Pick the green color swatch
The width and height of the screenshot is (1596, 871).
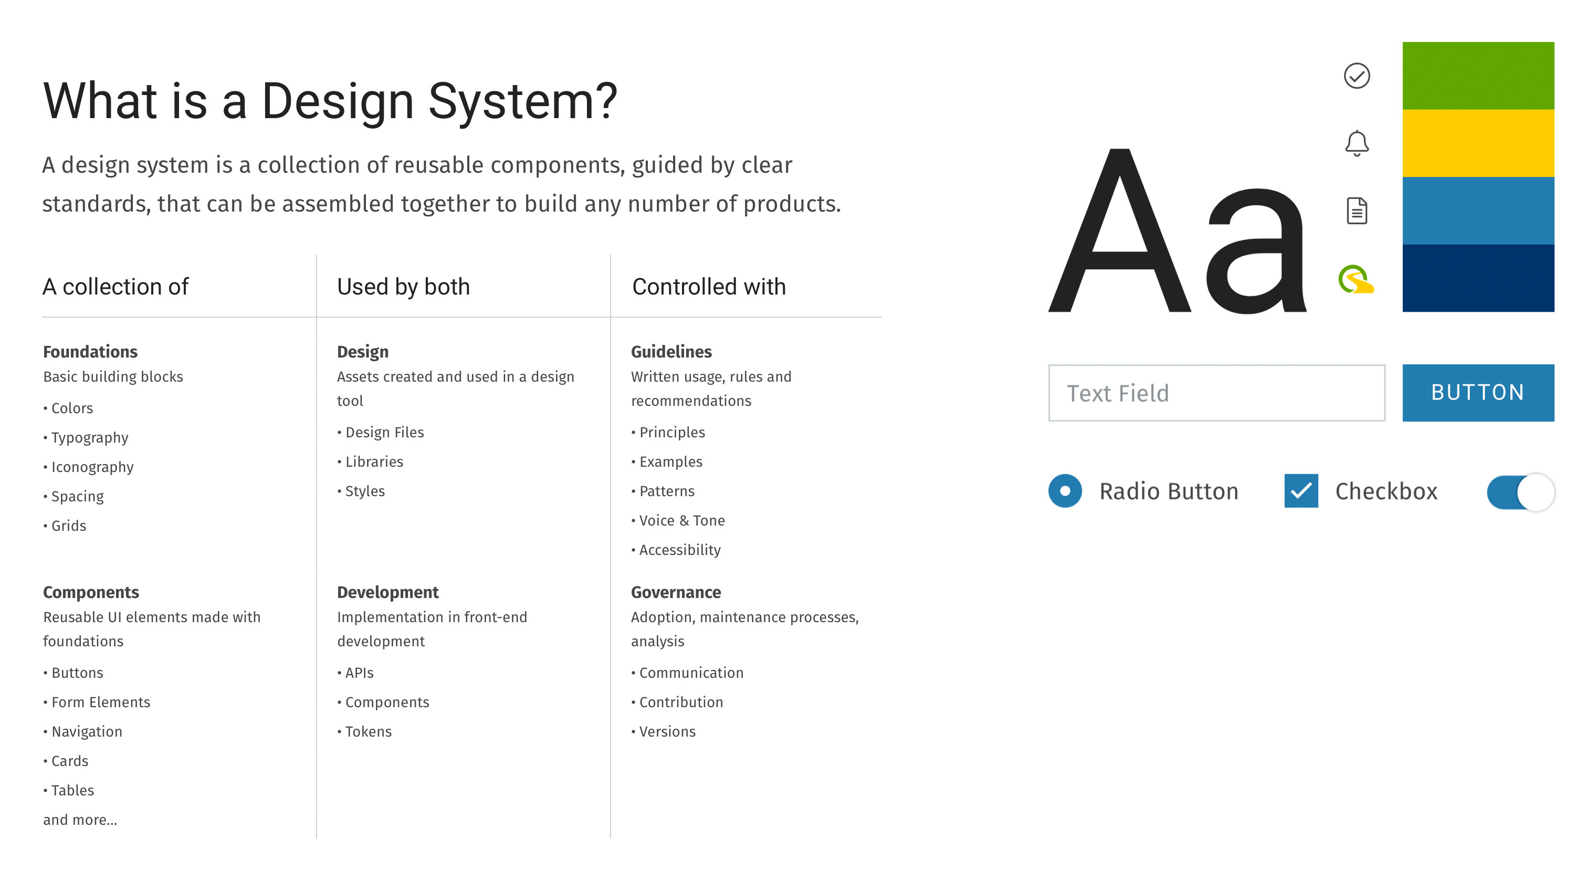[1478, 76]
